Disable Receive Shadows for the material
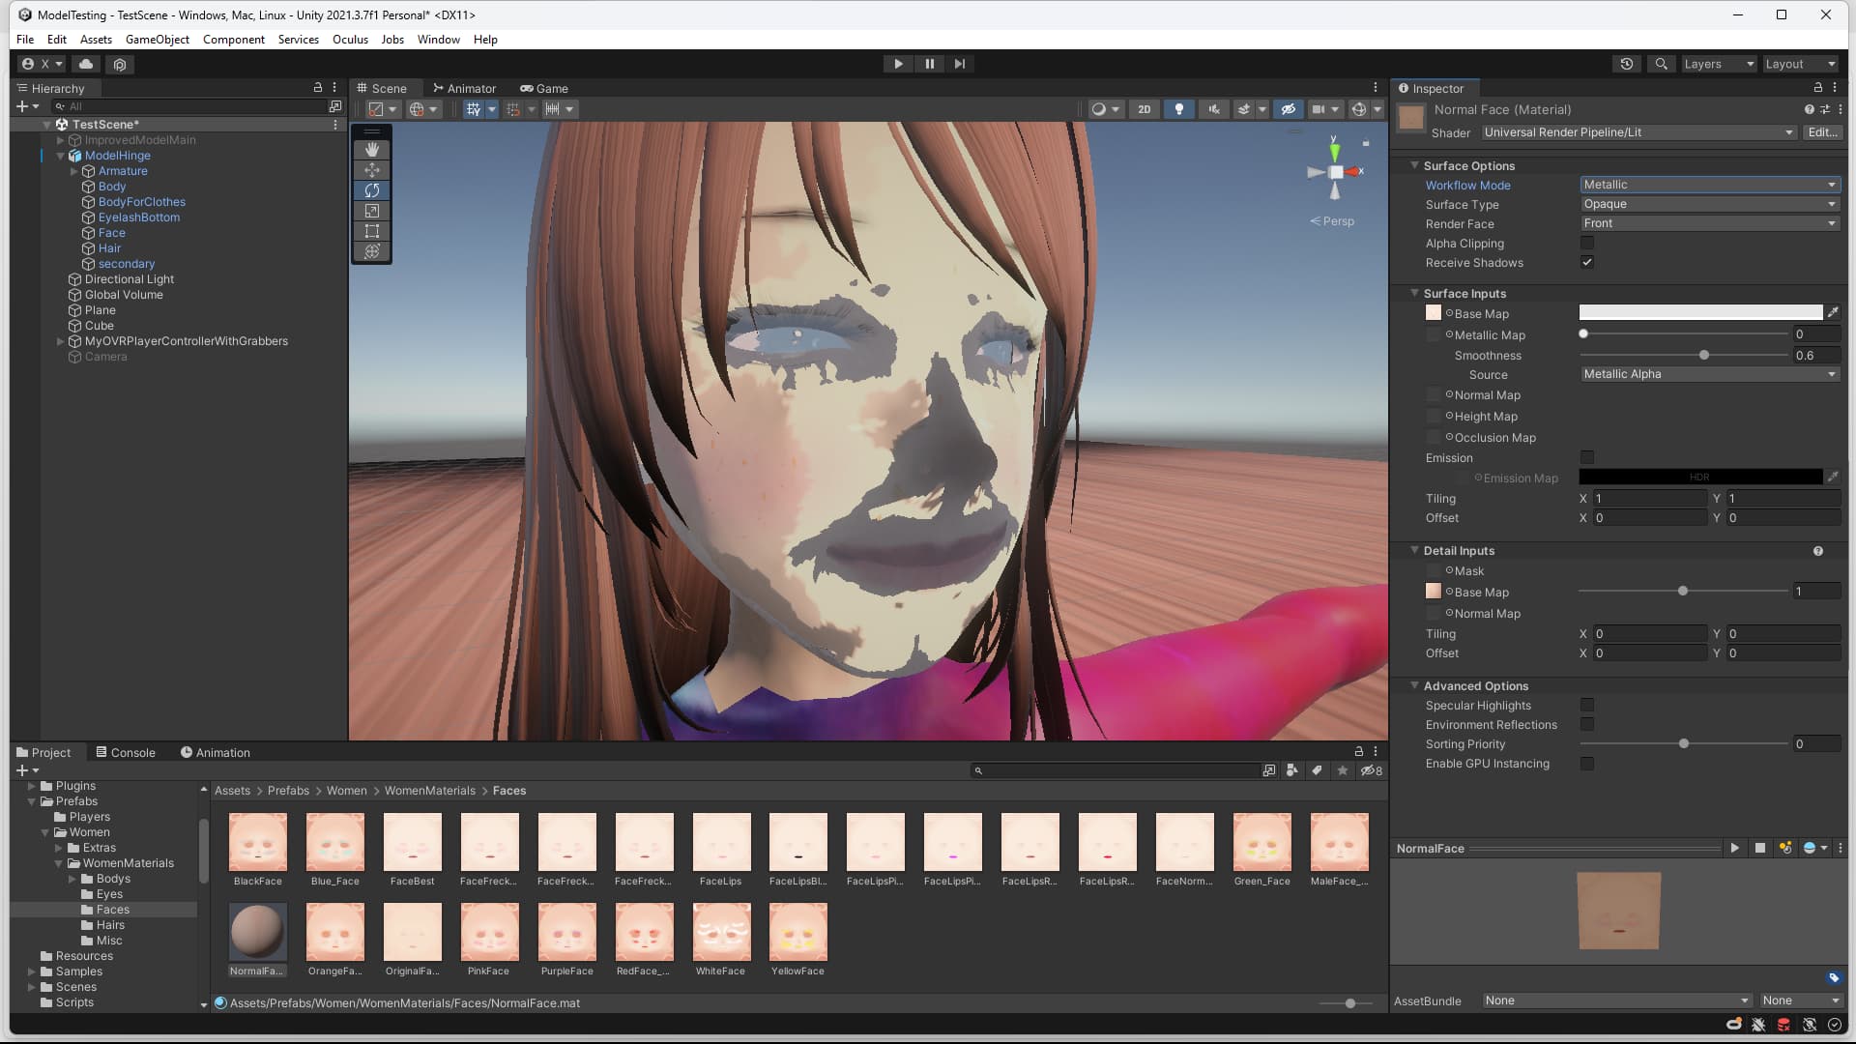Viewport: 1856px width, 1044px height. click(1586, 262)
